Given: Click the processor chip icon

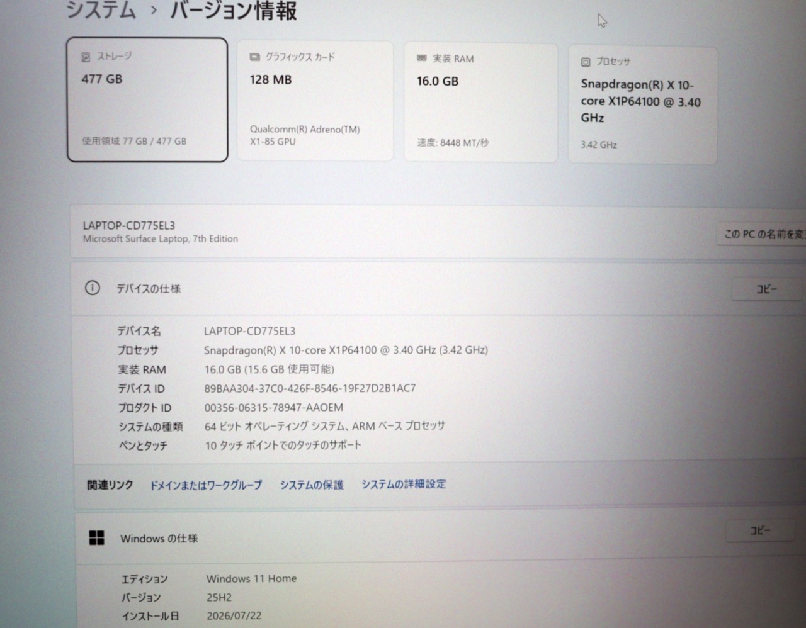Looking at the screenshot, I should click(585, 62).
